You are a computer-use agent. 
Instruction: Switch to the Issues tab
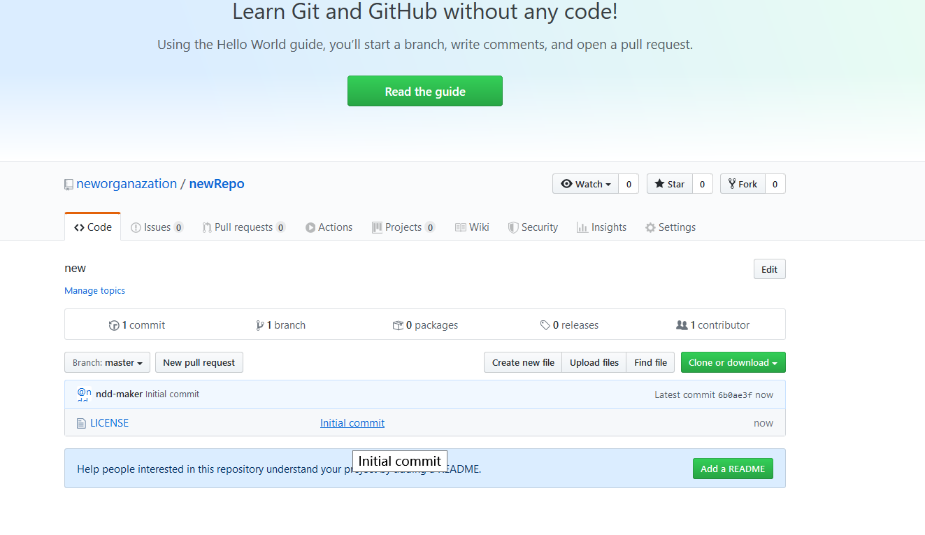coord(157,227)
